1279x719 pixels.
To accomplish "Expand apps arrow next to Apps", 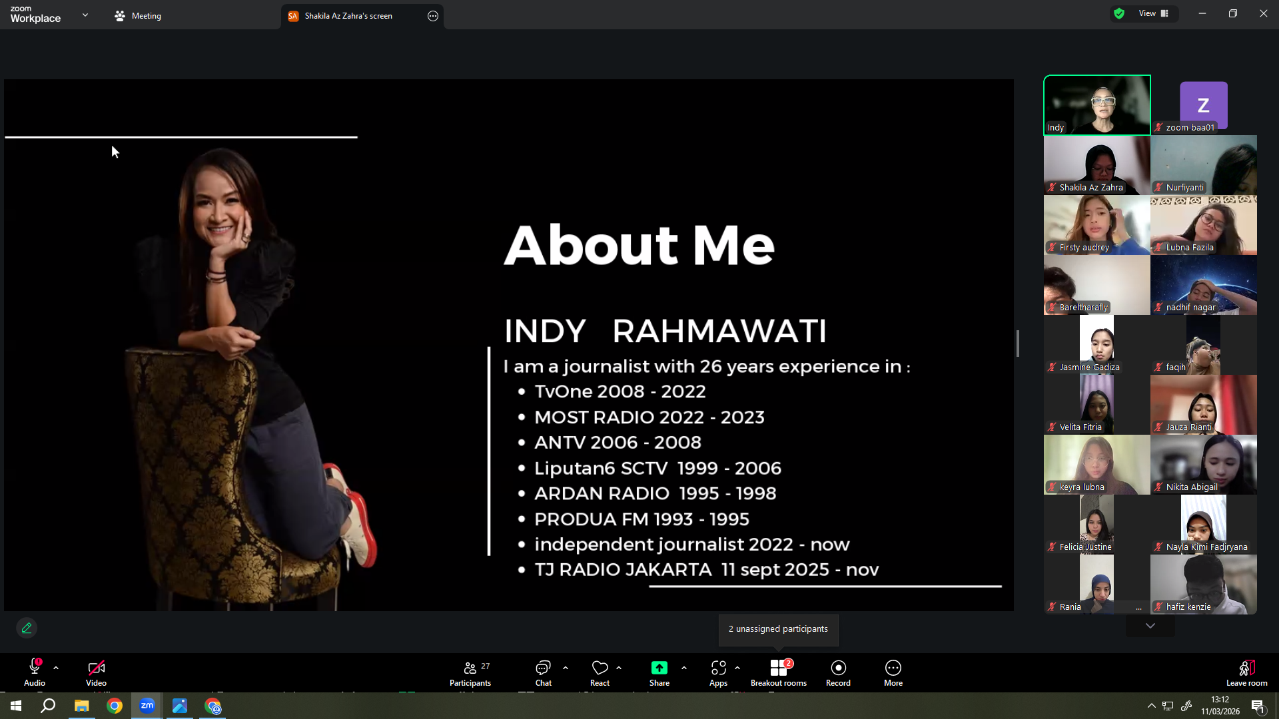I will 737,668.
